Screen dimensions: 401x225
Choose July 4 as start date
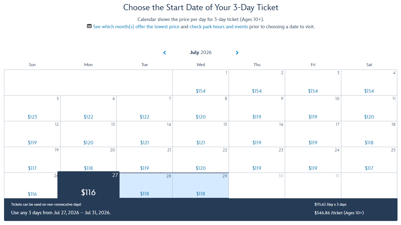pyautogui.click(x=369, y=83)
